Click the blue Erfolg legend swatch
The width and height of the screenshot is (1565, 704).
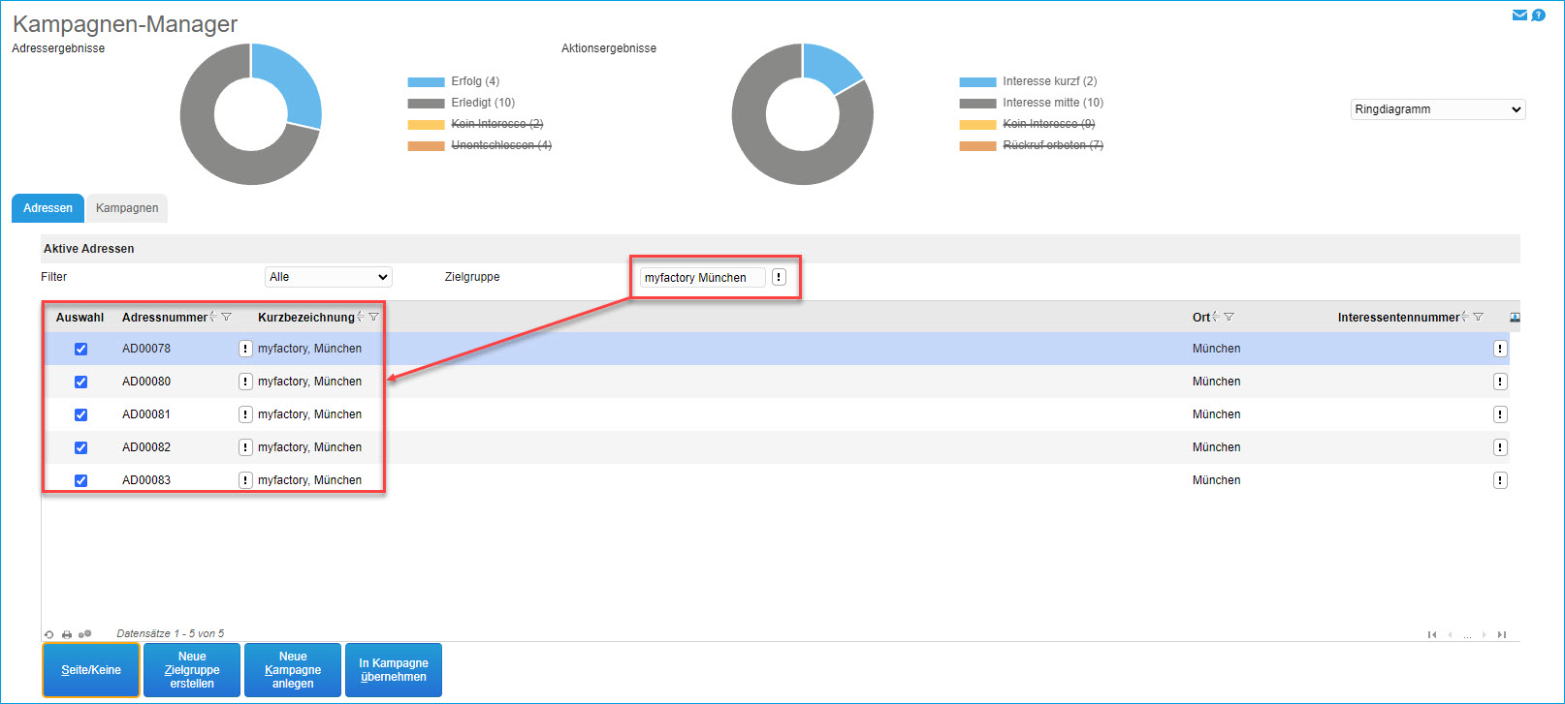pos(426,82)
